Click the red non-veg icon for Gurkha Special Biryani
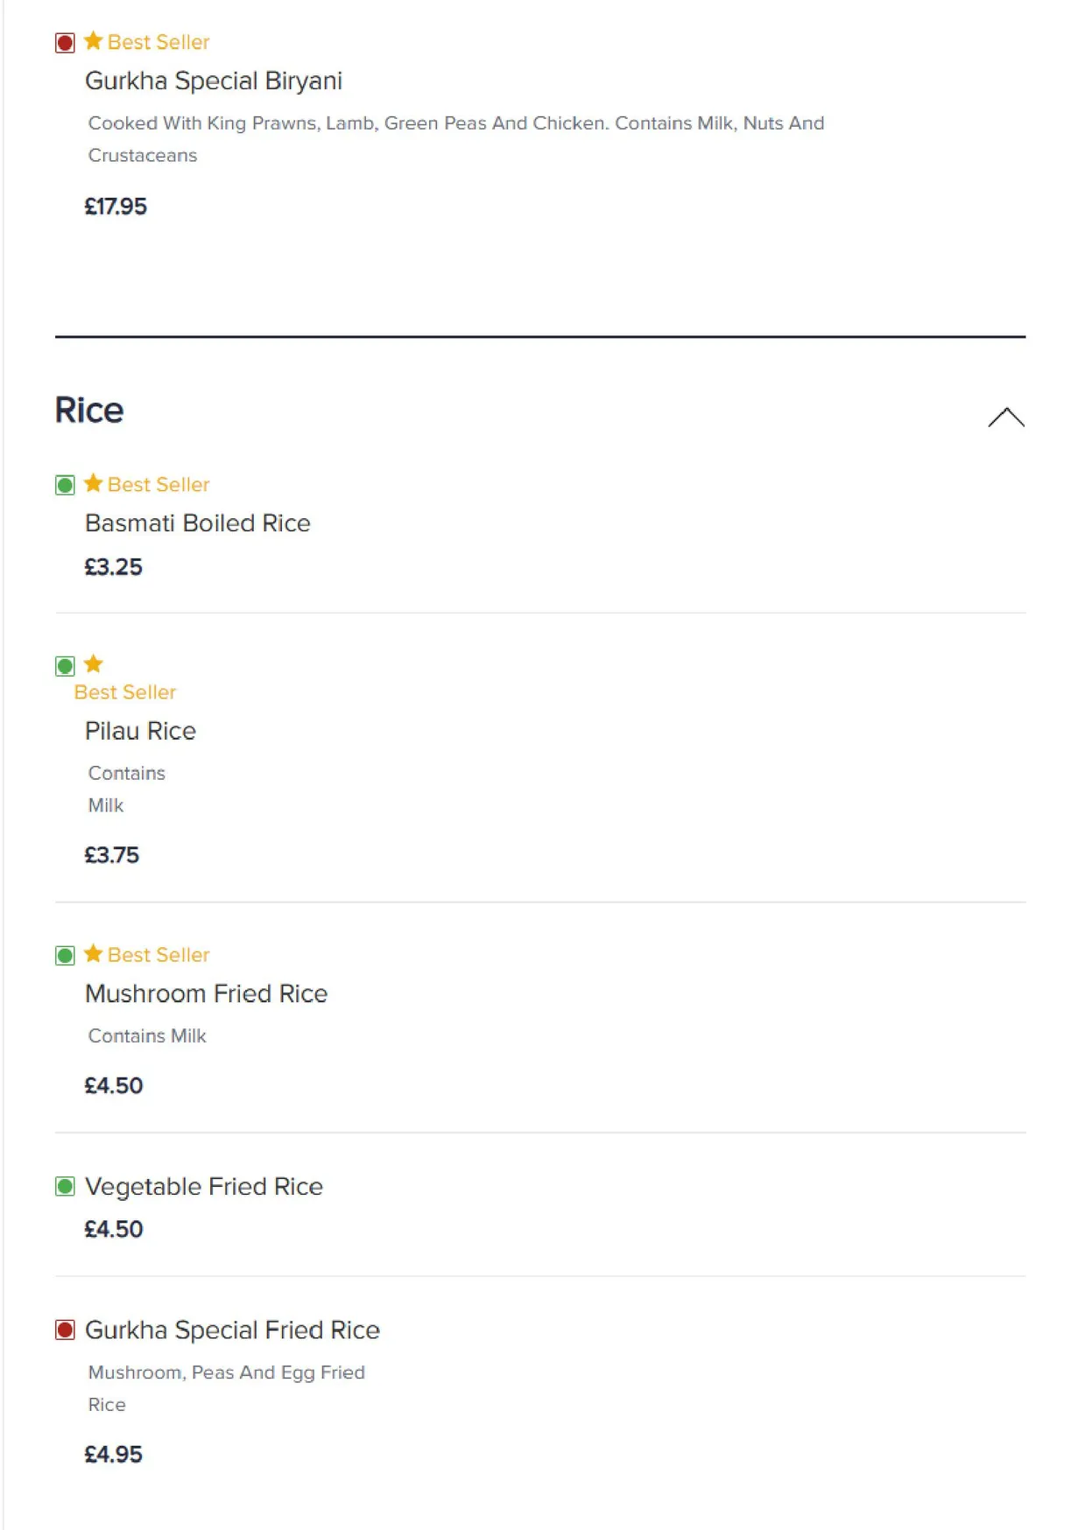The image size is (1085, 1530). point(65,43)
